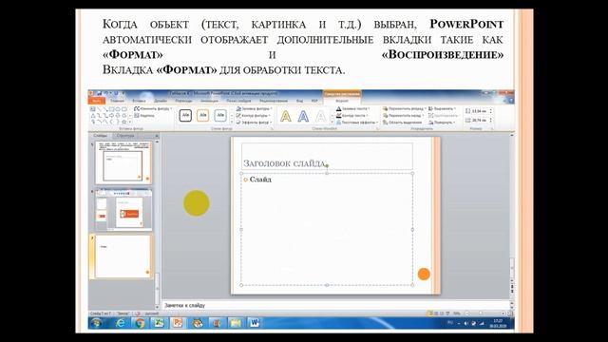Switch to Структура pane tab
608x342 pixels.
point(125,136)
